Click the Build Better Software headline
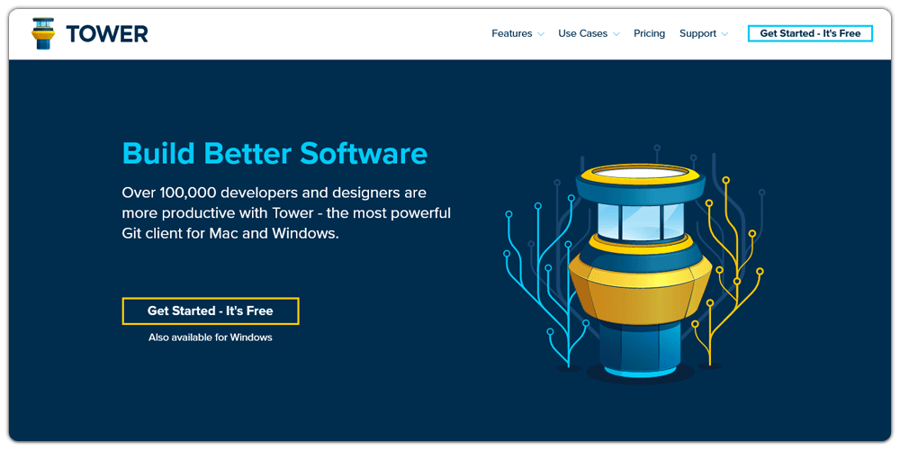The height and width of the screenshot is (450, 900). [274, 153]
